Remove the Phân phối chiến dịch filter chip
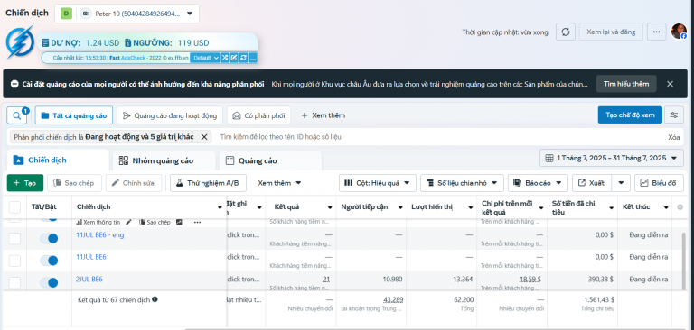The height and width of the screenshot is (330, 694). point(204,137)
